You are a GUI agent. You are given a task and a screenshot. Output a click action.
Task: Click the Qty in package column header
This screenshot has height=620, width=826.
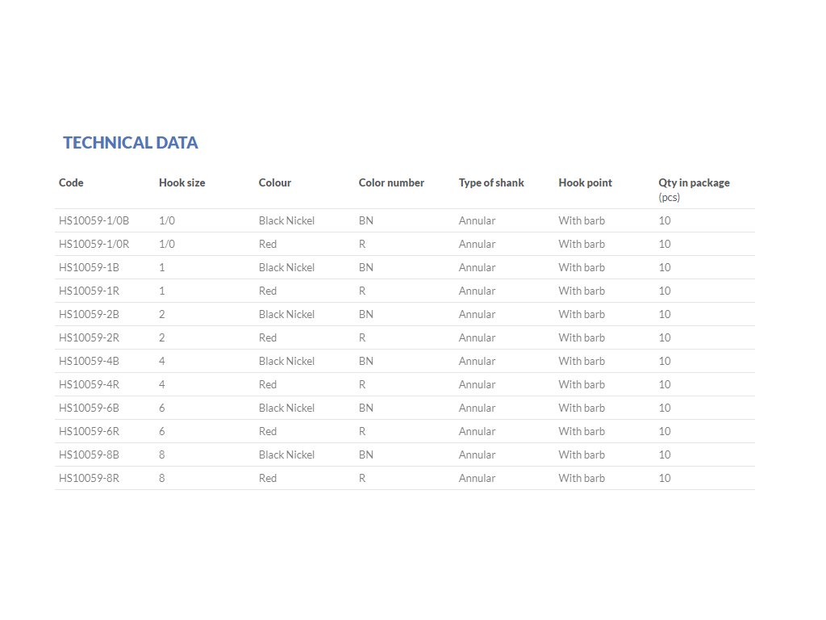click(x=694, y=183)
